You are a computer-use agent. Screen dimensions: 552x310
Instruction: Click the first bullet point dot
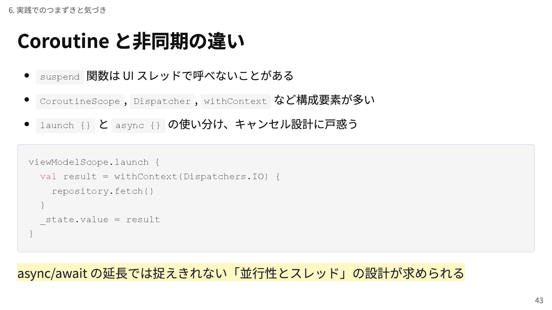pyautogui.click(x=27, y=75)
